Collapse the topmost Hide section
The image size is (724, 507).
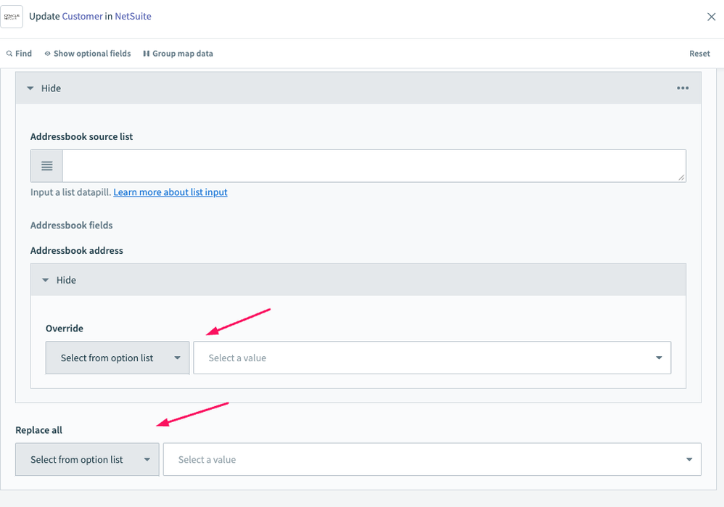pyautogui.click(x=44, y=88)
